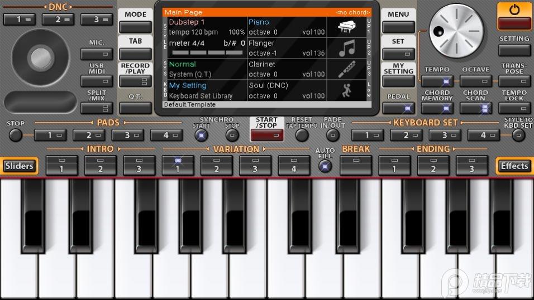Open the Sliders panel
The height and width of the screenshot is (300, 534).
19,166
